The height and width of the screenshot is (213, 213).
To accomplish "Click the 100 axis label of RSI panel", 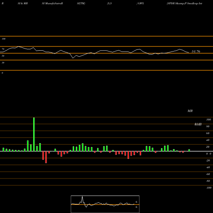I will (4, 39).
